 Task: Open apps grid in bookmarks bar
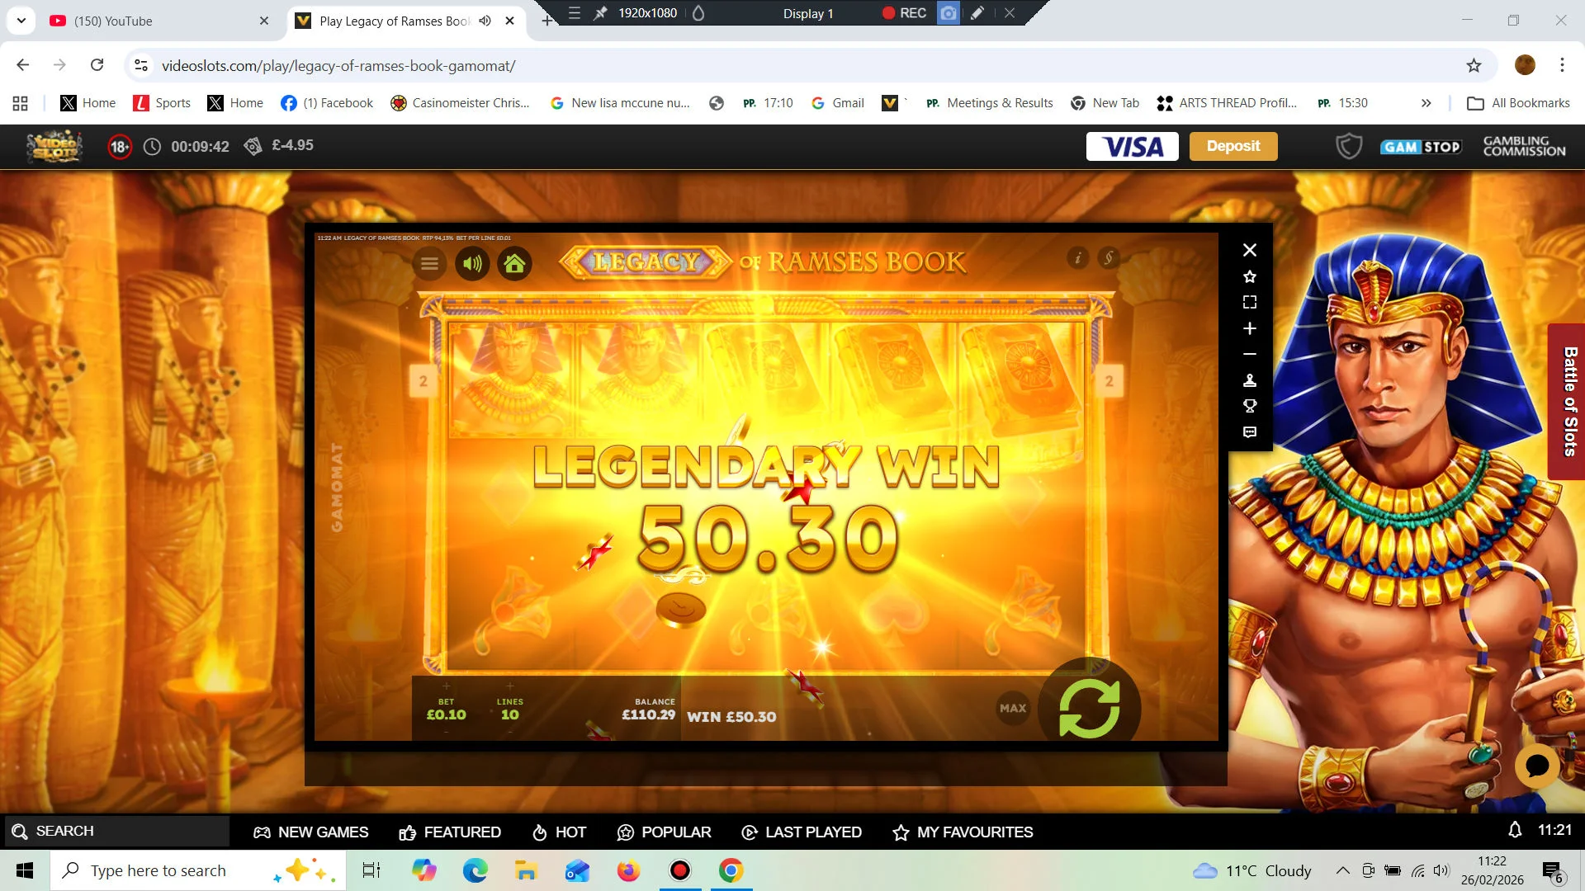click(x=21, y=103)
